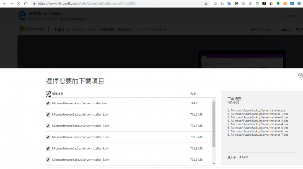Uncheck MicrosoftAzureBackupServerInstaller.exe checkbox
This screenshot has width=303, height=169.
48,103
